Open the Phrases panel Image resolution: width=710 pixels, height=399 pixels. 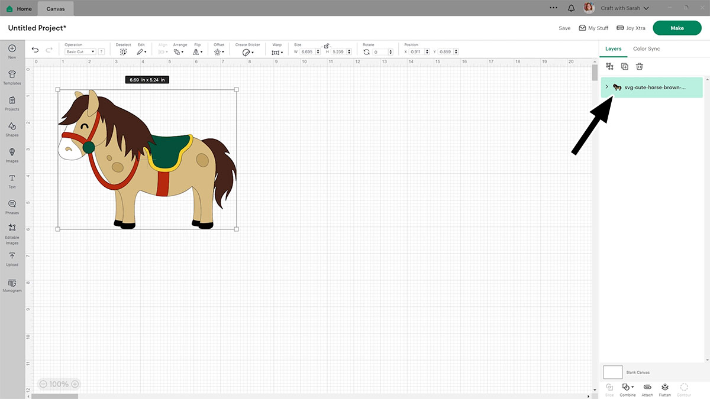point(12,207)
